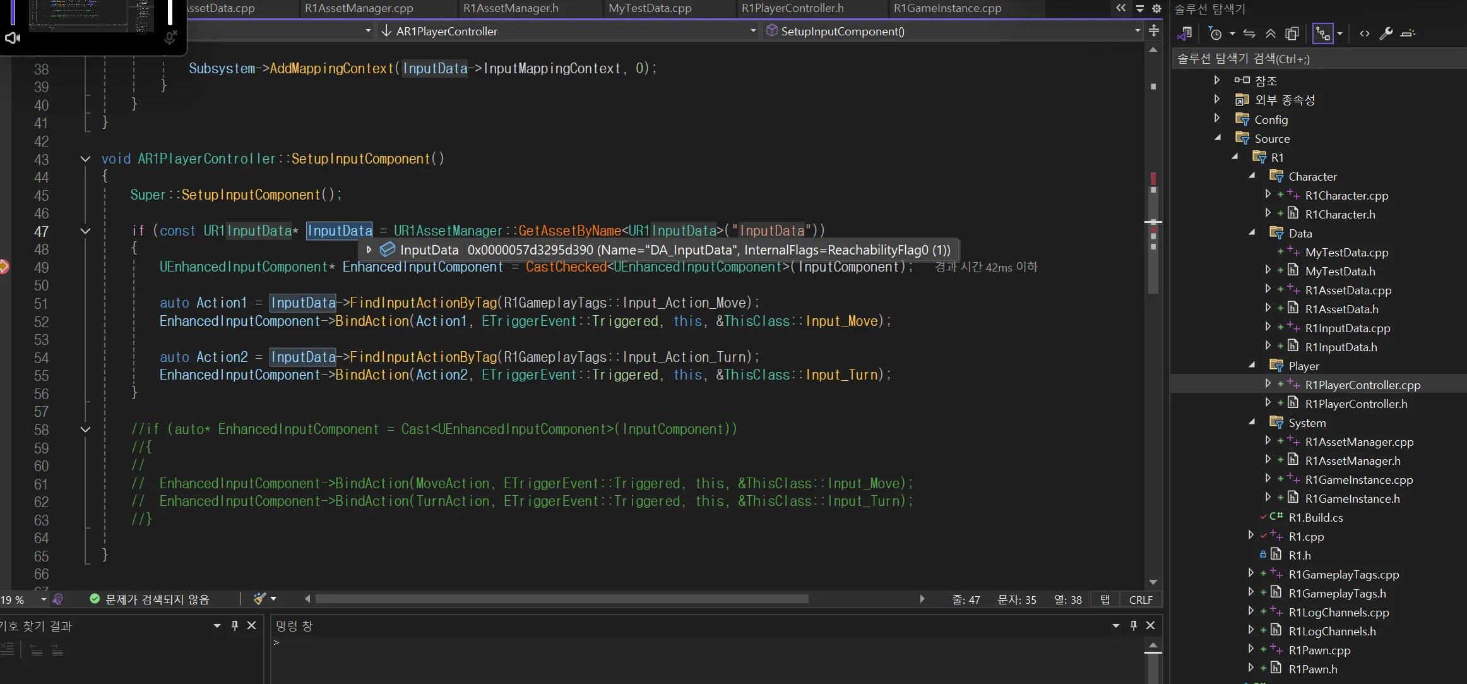This screenshot has width=1467, height=684.
Task: Open pending changes filter clock icon
Action: click(1215, 33)
